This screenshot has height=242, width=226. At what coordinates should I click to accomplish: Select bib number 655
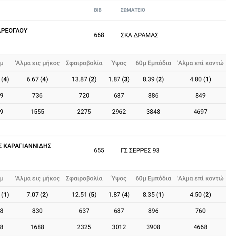[x=99, y=150]
